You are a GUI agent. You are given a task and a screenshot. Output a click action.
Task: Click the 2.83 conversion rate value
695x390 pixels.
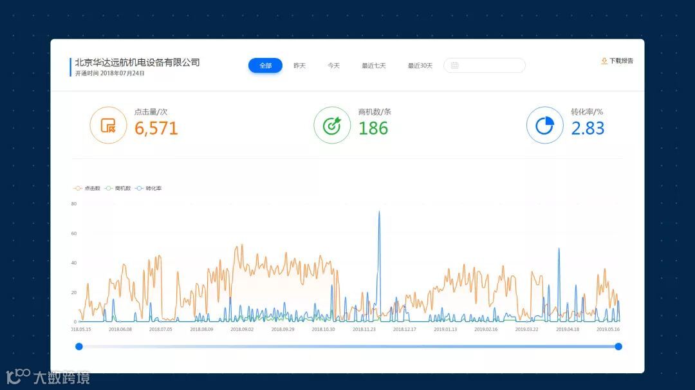(588, 129)
